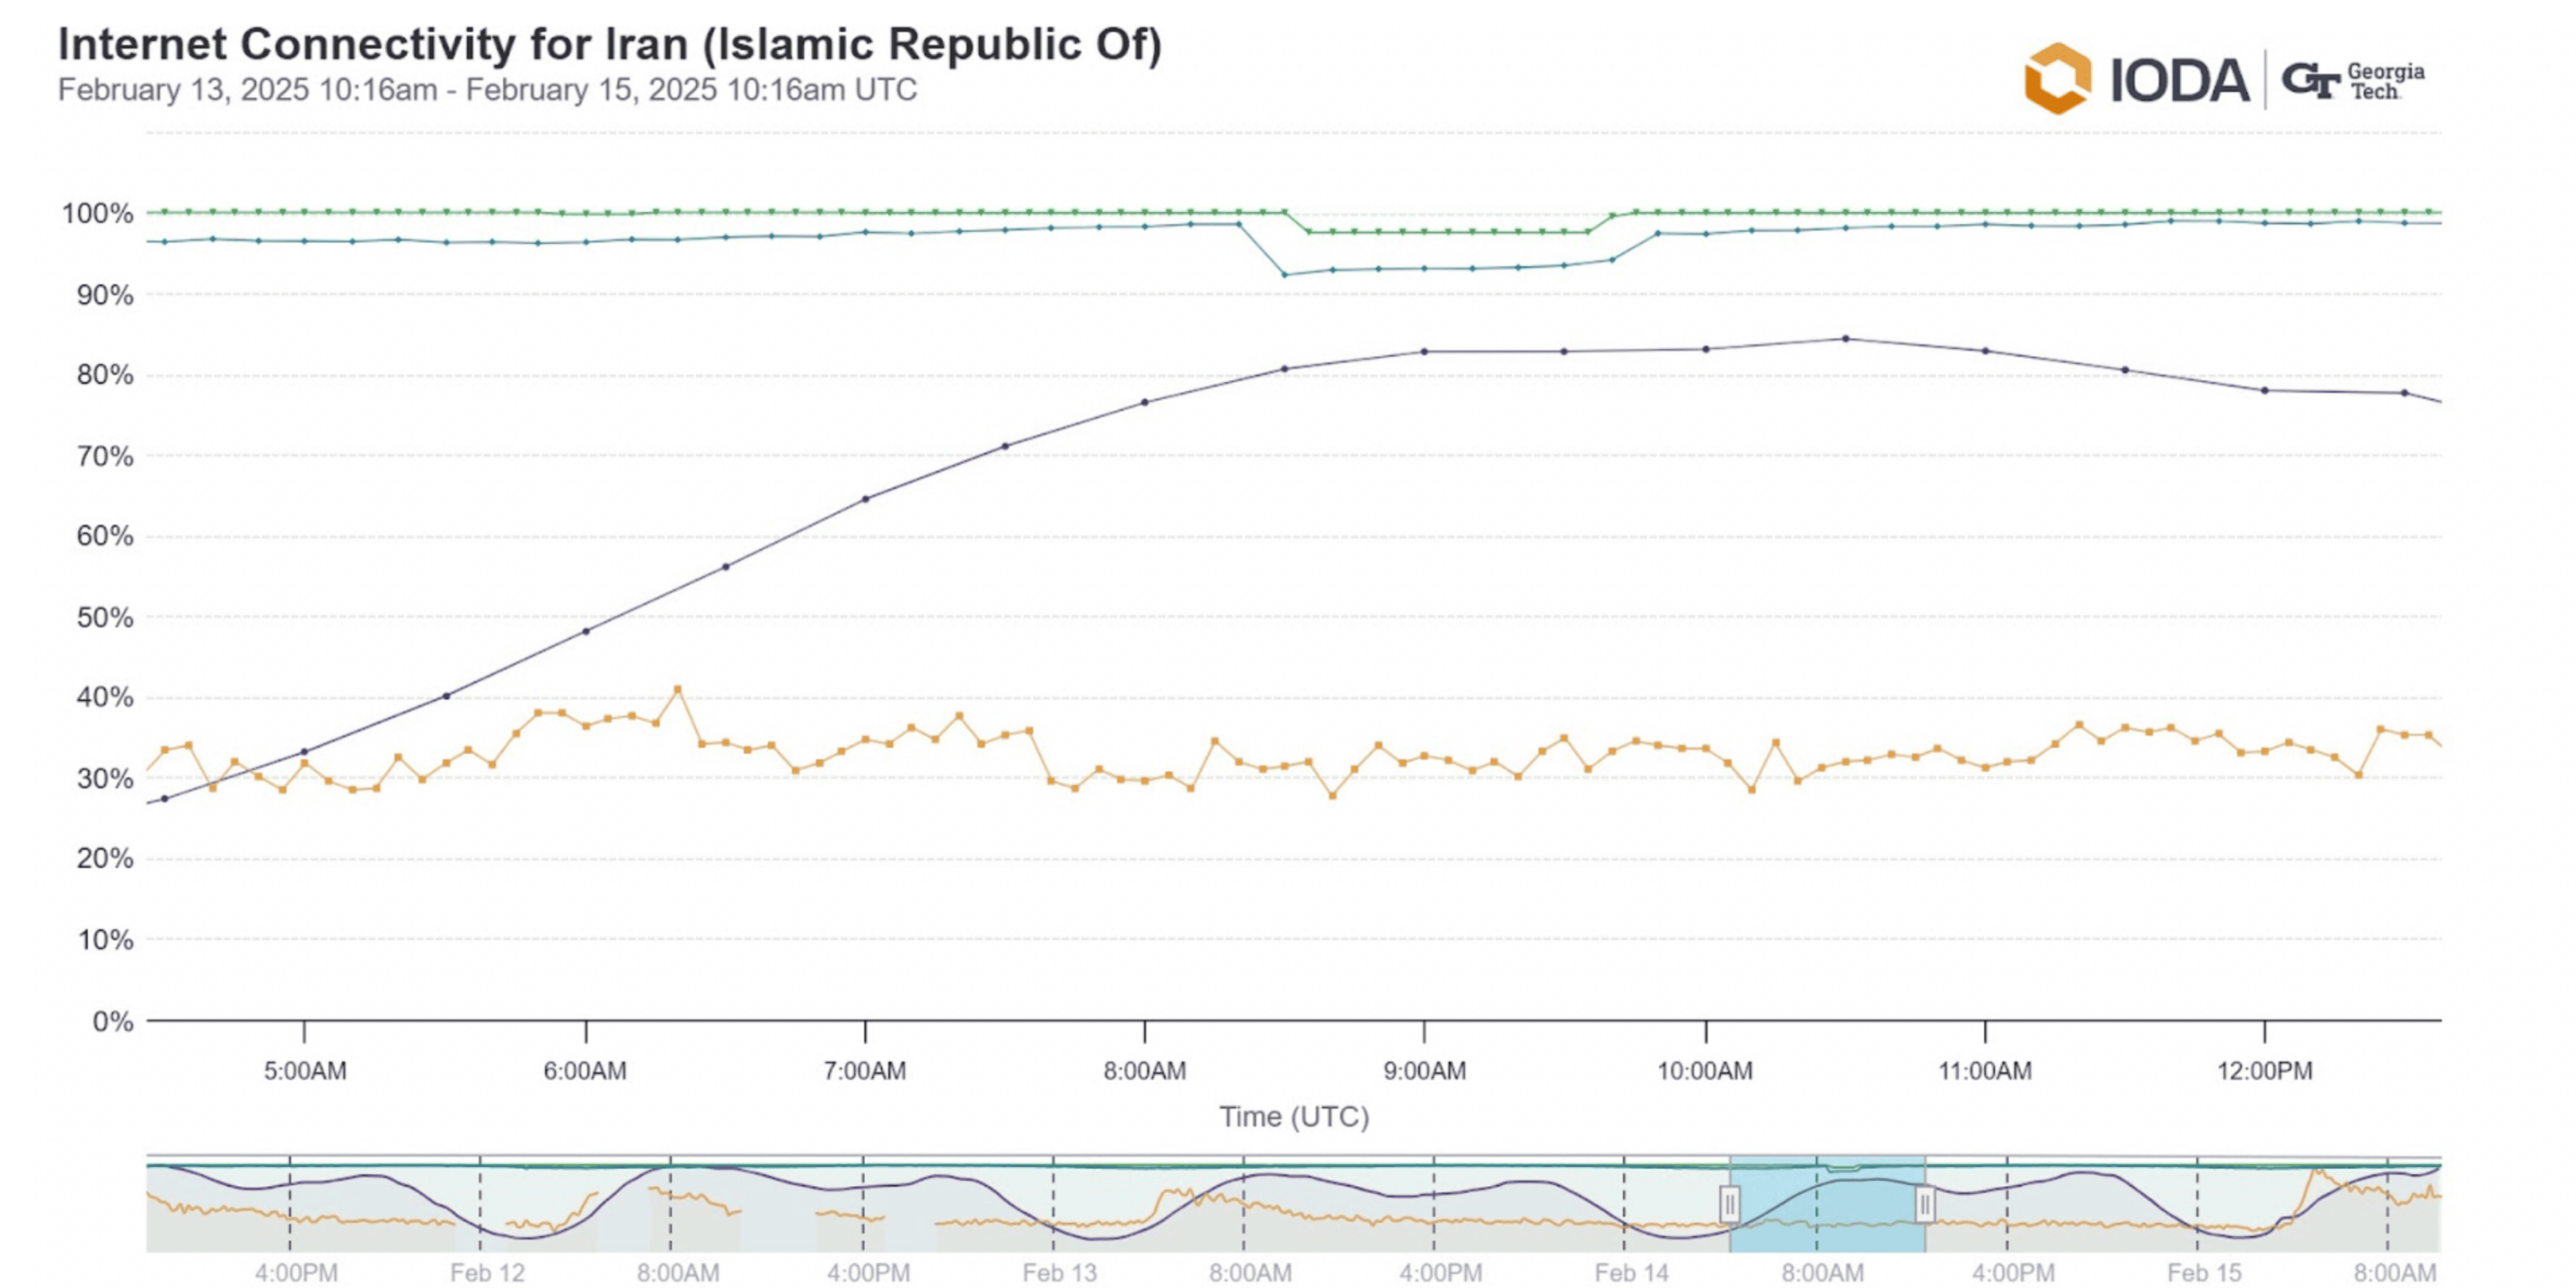Click the purple line point at 6:00AM
The image size is (2576, 1288).
pyautogui.click(x=586, y=631)
